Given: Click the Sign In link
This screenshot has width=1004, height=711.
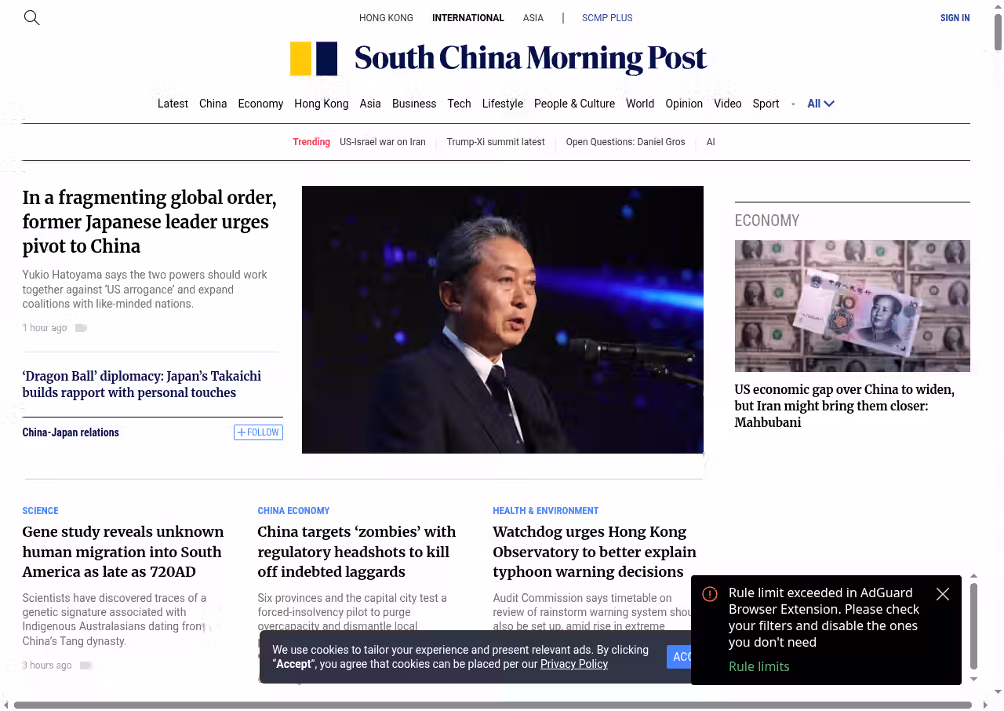Looking at the screenshot, I should click(x=955, y=18).
